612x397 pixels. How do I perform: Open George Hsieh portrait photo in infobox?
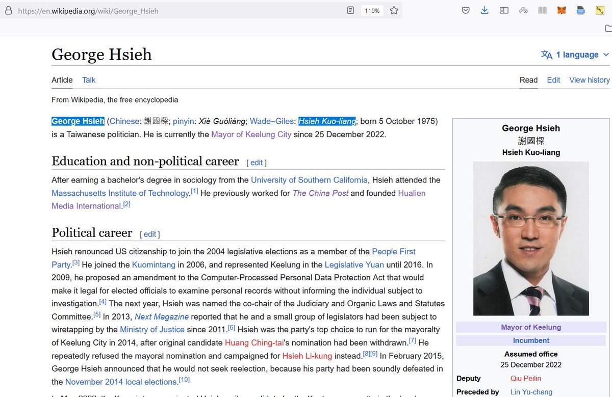(x=531, y=239)
